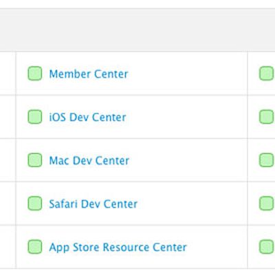Open the Mac Dev Center link
This screenshot has height=275, width=275.
[x=89, y=160]
